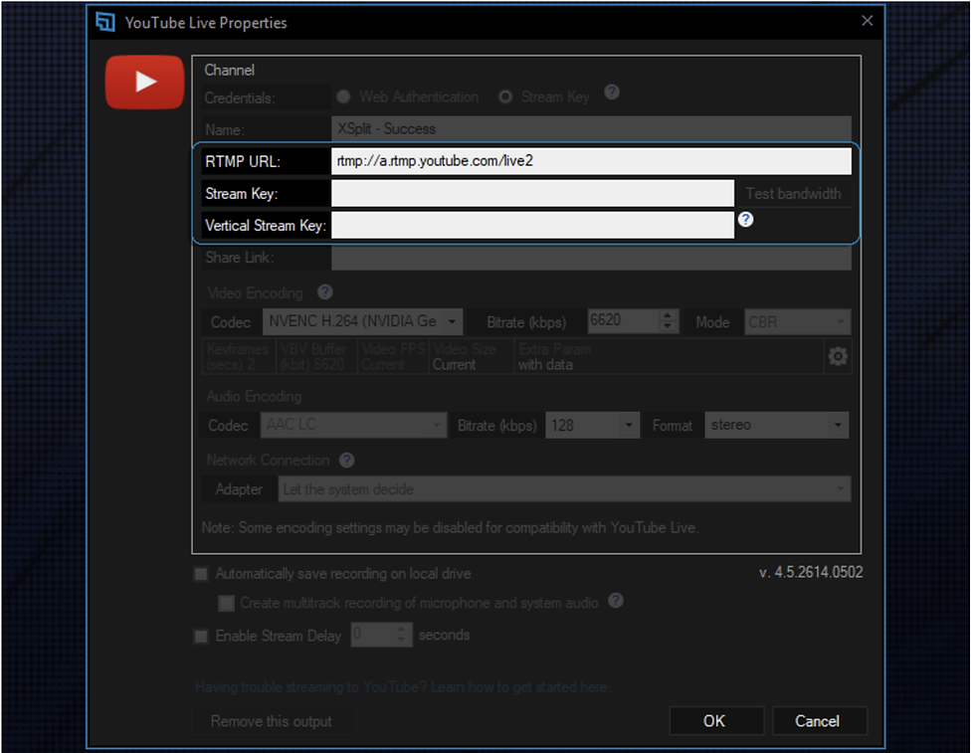The height and width of the screenshot is (753, 975).
Task: Click the VBV Buffer 6620 cell
Action: click(316, 356)
